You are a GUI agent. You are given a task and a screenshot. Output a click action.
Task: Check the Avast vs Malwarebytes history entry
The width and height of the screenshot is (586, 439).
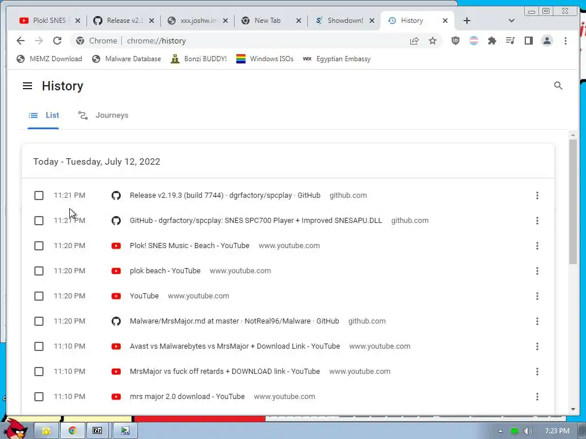pyautogui.click(x=39, y=346)
